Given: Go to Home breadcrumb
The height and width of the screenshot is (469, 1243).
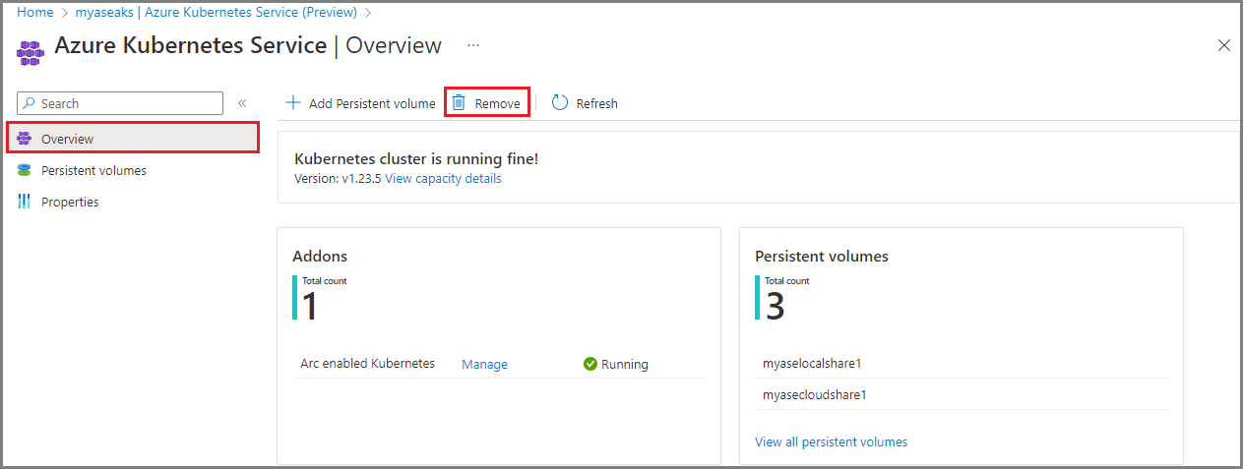Looking at the screenshot, I should [35, 13].
